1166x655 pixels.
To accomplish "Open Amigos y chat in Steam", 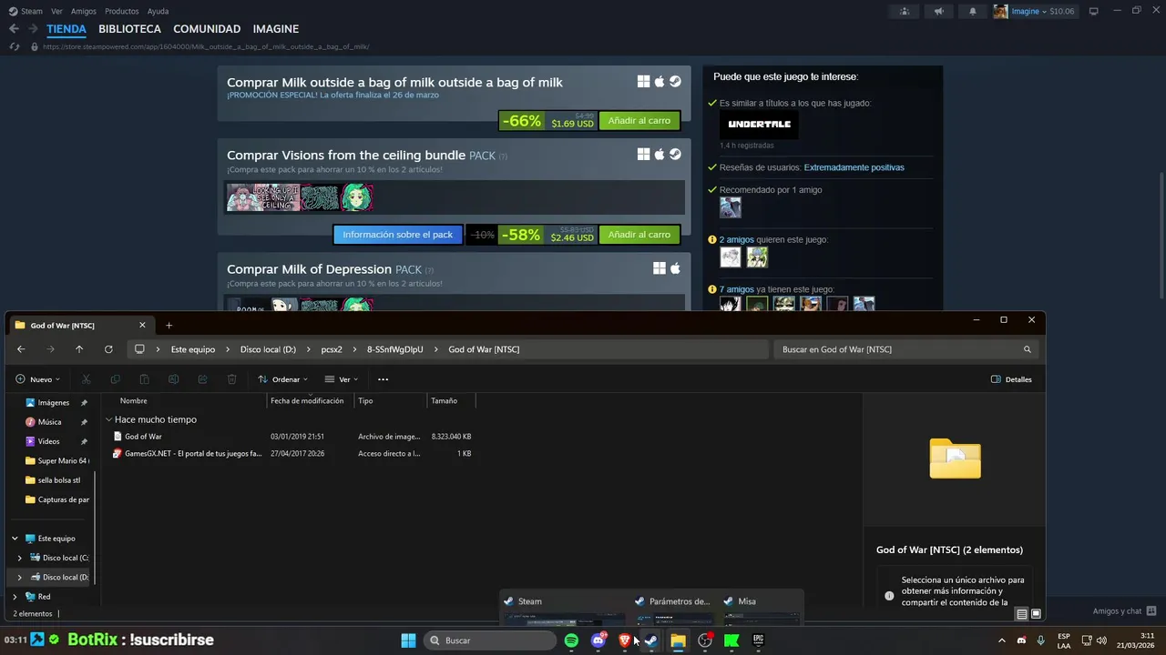I will [x=1124, y=611].
